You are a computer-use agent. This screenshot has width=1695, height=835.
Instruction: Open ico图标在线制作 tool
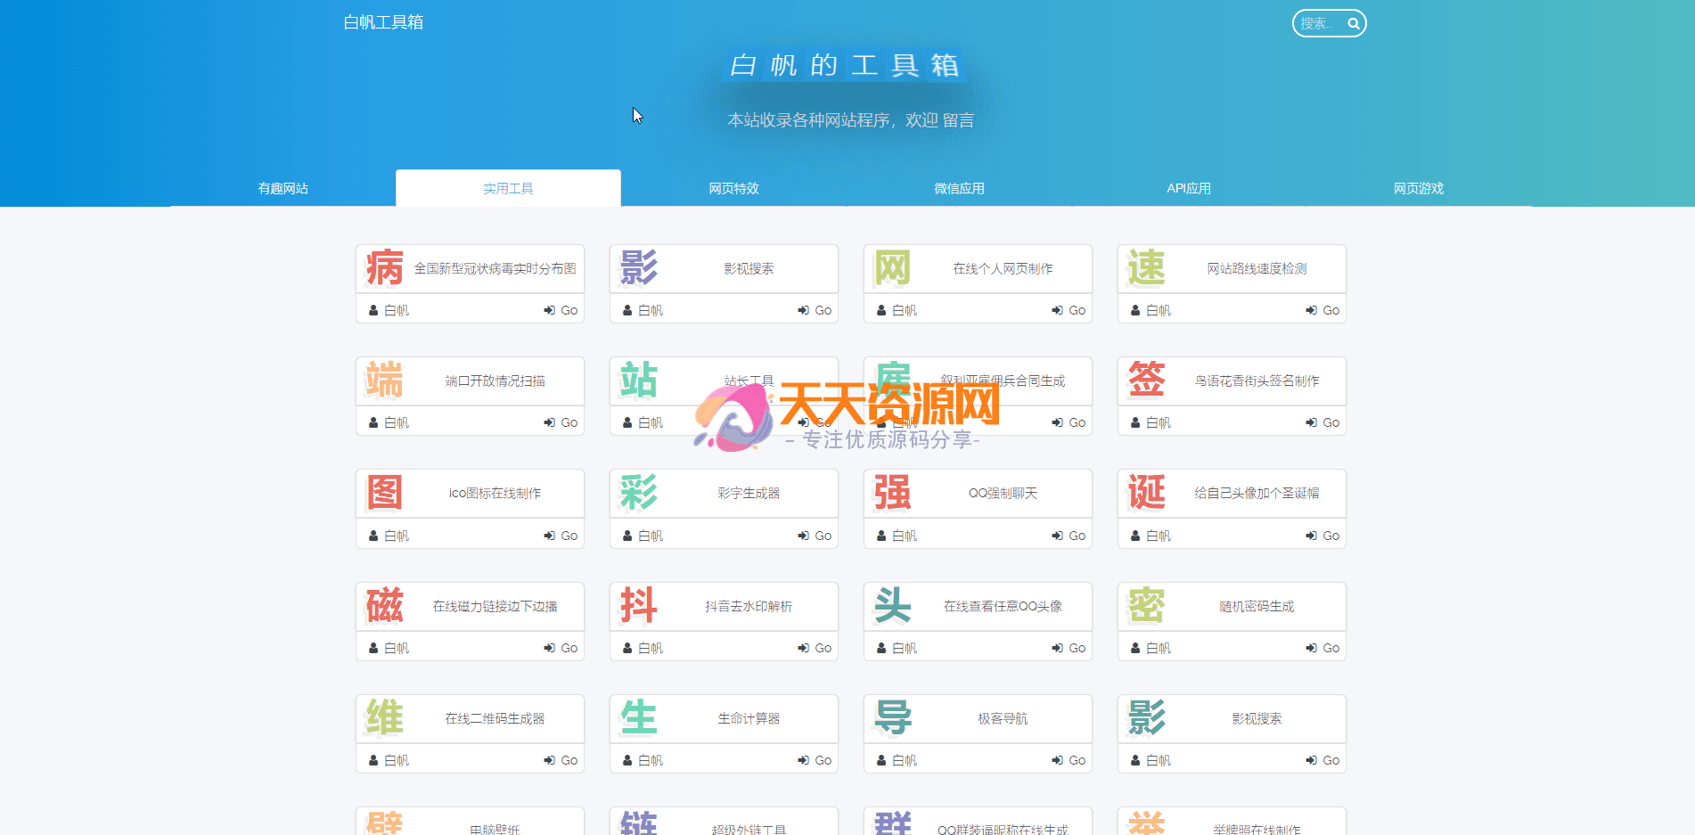tap(495, 493)
